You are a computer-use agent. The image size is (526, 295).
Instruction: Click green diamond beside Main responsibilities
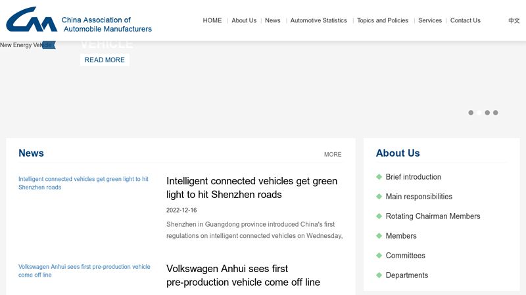pyautogui.click(x=379, y=197)
